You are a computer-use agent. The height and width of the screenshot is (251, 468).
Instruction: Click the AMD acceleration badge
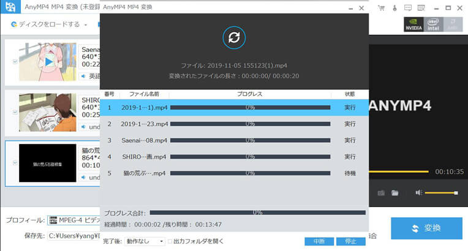tap(453, 24)
